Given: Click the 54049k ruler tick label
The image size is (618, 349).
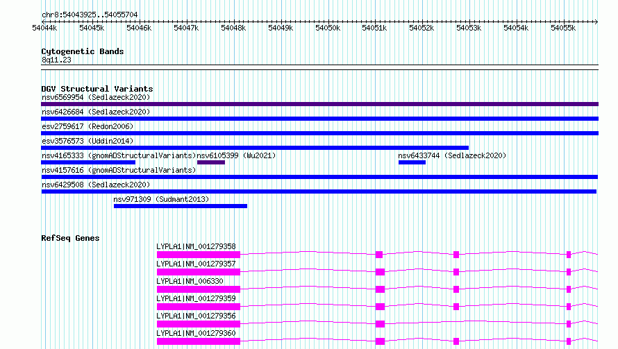Looking at the screenshot, I should [281, 28].
